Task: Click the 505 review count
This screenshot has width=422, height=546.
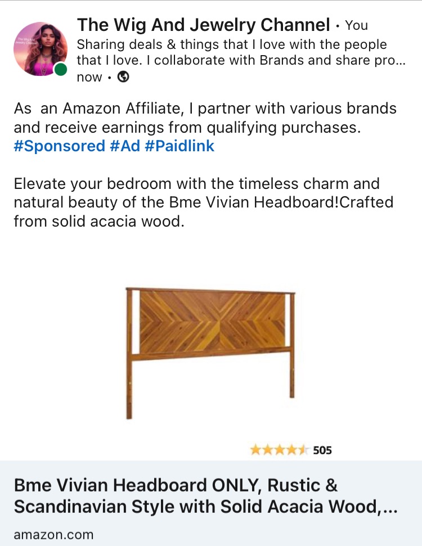Action: coord(322,450)
